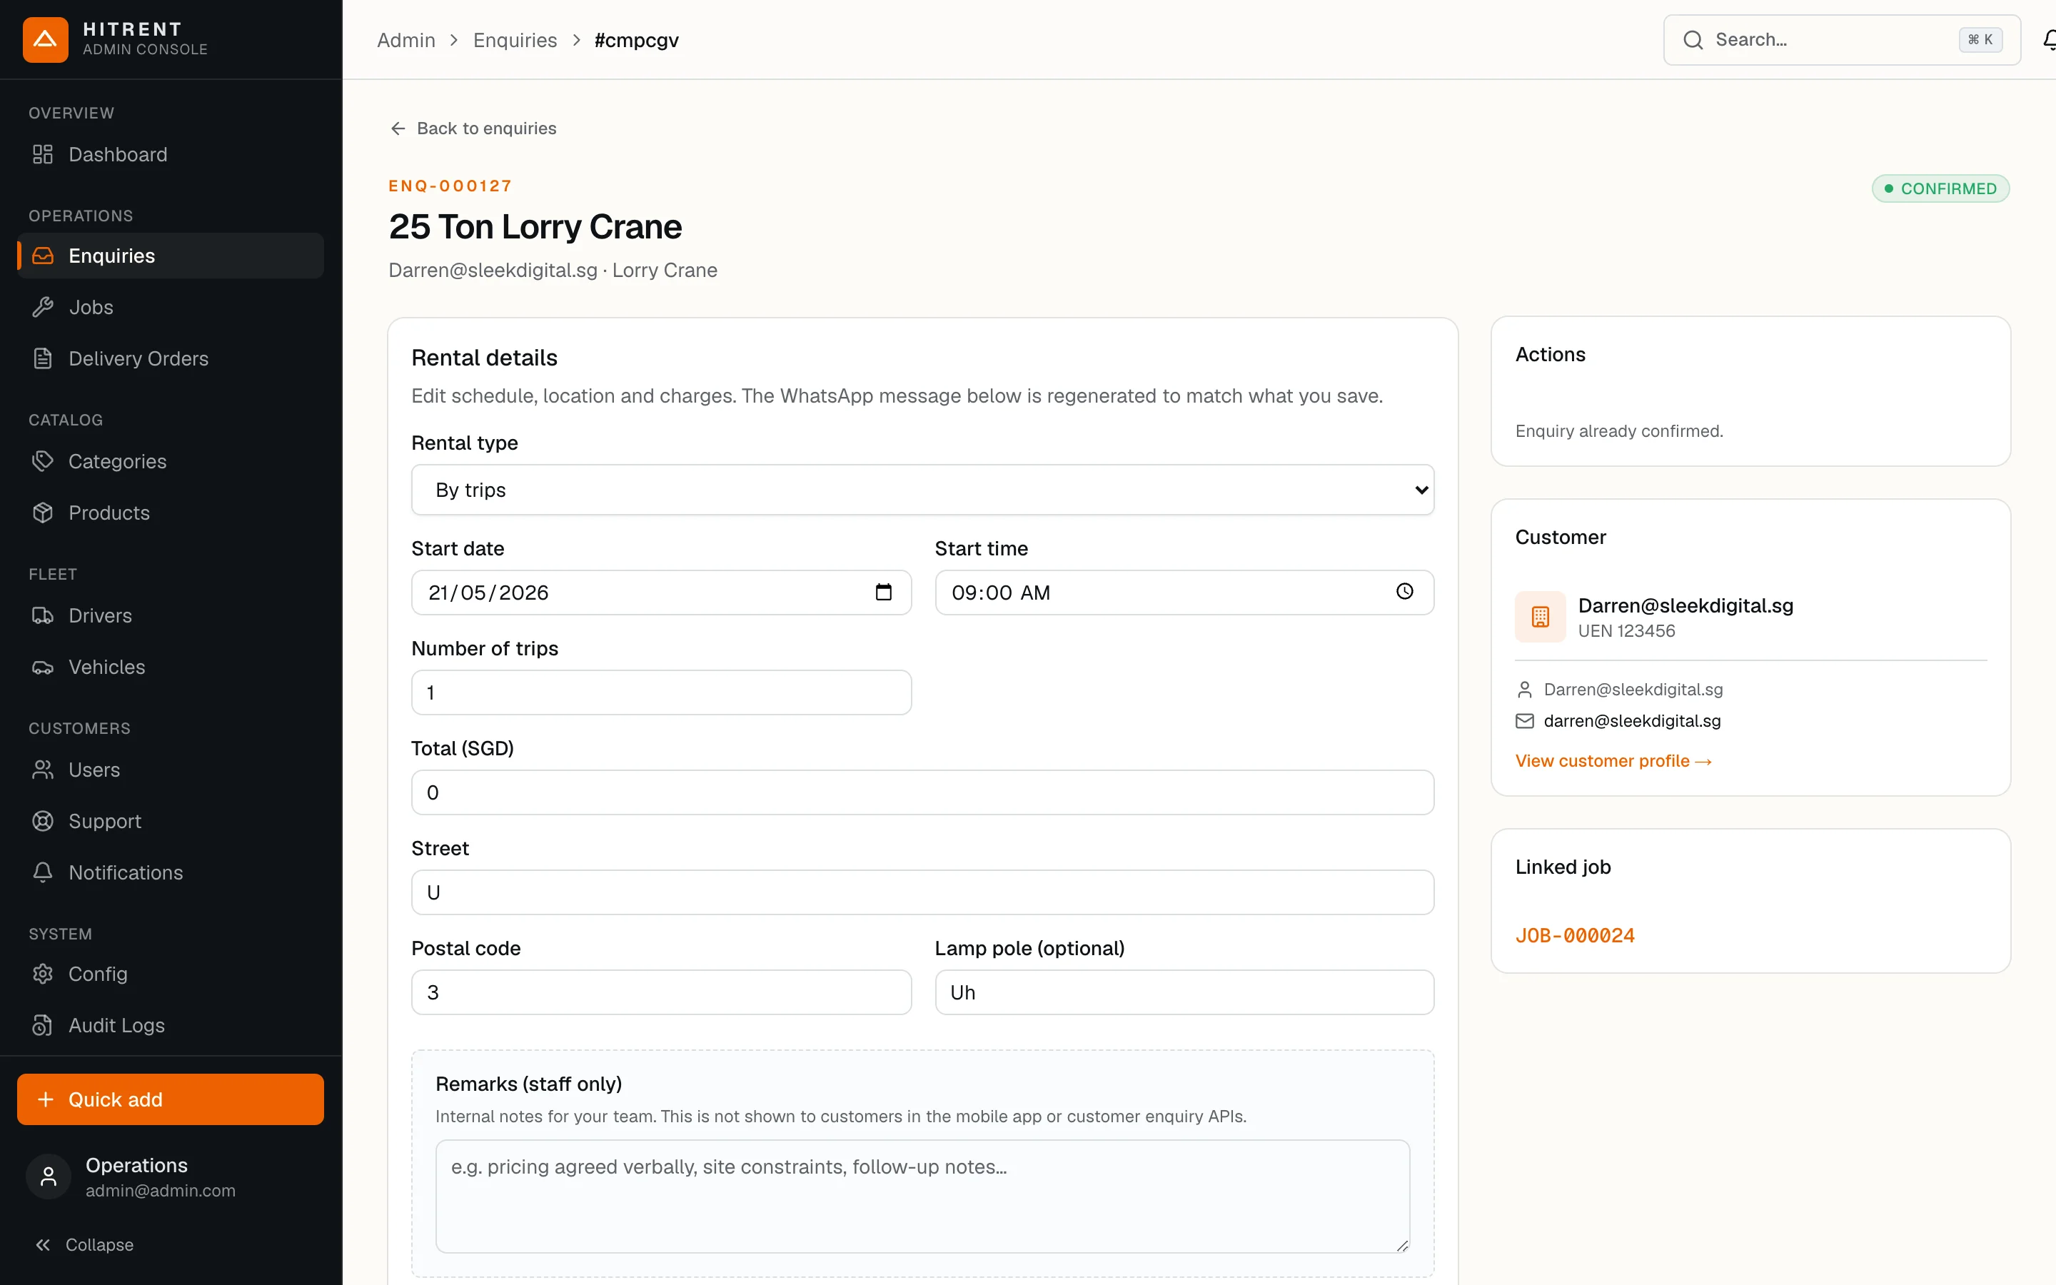Select Enquiries in the sidebar
Image resolution: width=2056 pixels, height=1285 pixels.
point(170,256)
